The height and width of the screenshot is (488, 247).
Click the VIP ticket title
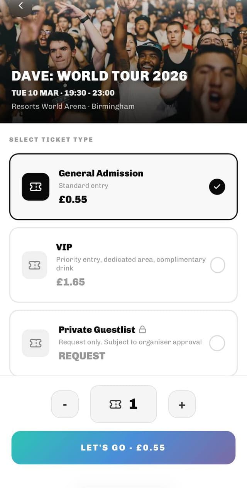tap(64, 247)
